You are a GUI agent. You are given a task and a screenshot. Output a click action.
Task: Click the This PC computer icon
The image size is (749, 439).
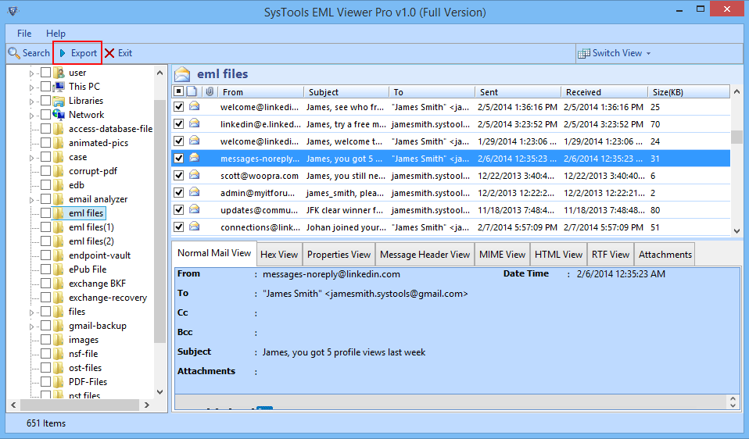click(x=59, y=87)
